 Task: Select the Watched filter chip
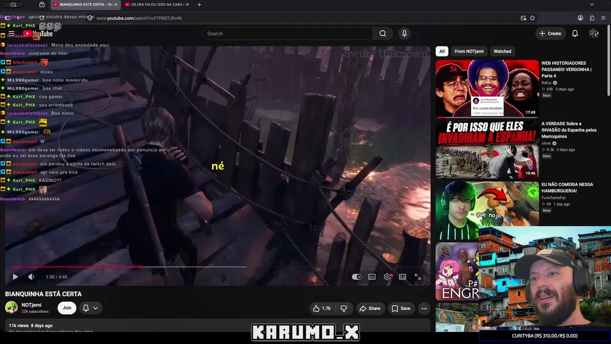click(x=502, y=51)
